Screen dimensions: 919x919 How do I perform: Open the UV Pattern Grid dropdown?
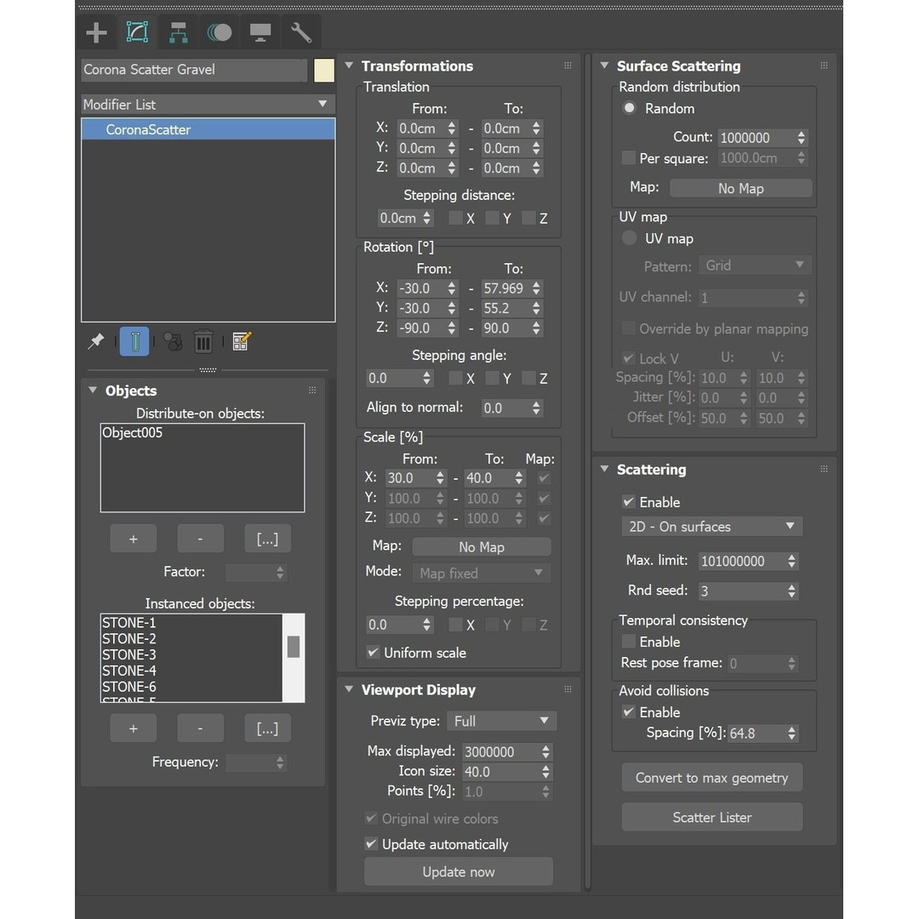pyautogui.click(x=755, y=265)
